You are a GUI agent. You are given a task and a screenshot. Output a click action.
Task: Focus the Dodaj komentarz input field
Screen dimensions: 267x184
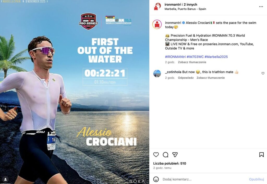[x=204, y=179]
